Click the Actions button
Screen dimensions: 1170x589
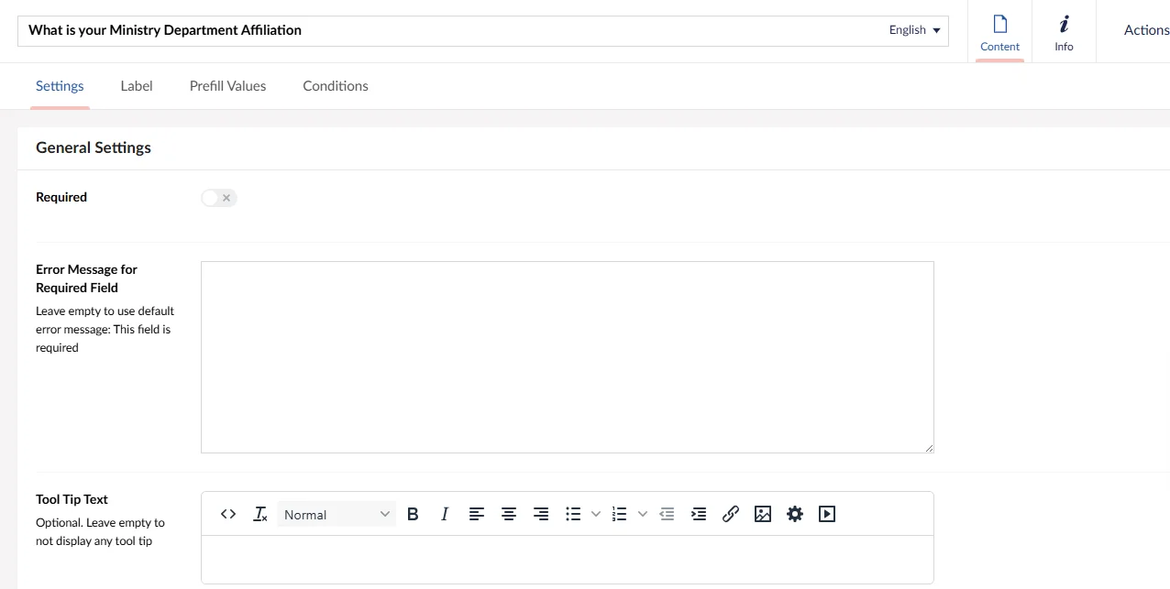coord(1146,30)
